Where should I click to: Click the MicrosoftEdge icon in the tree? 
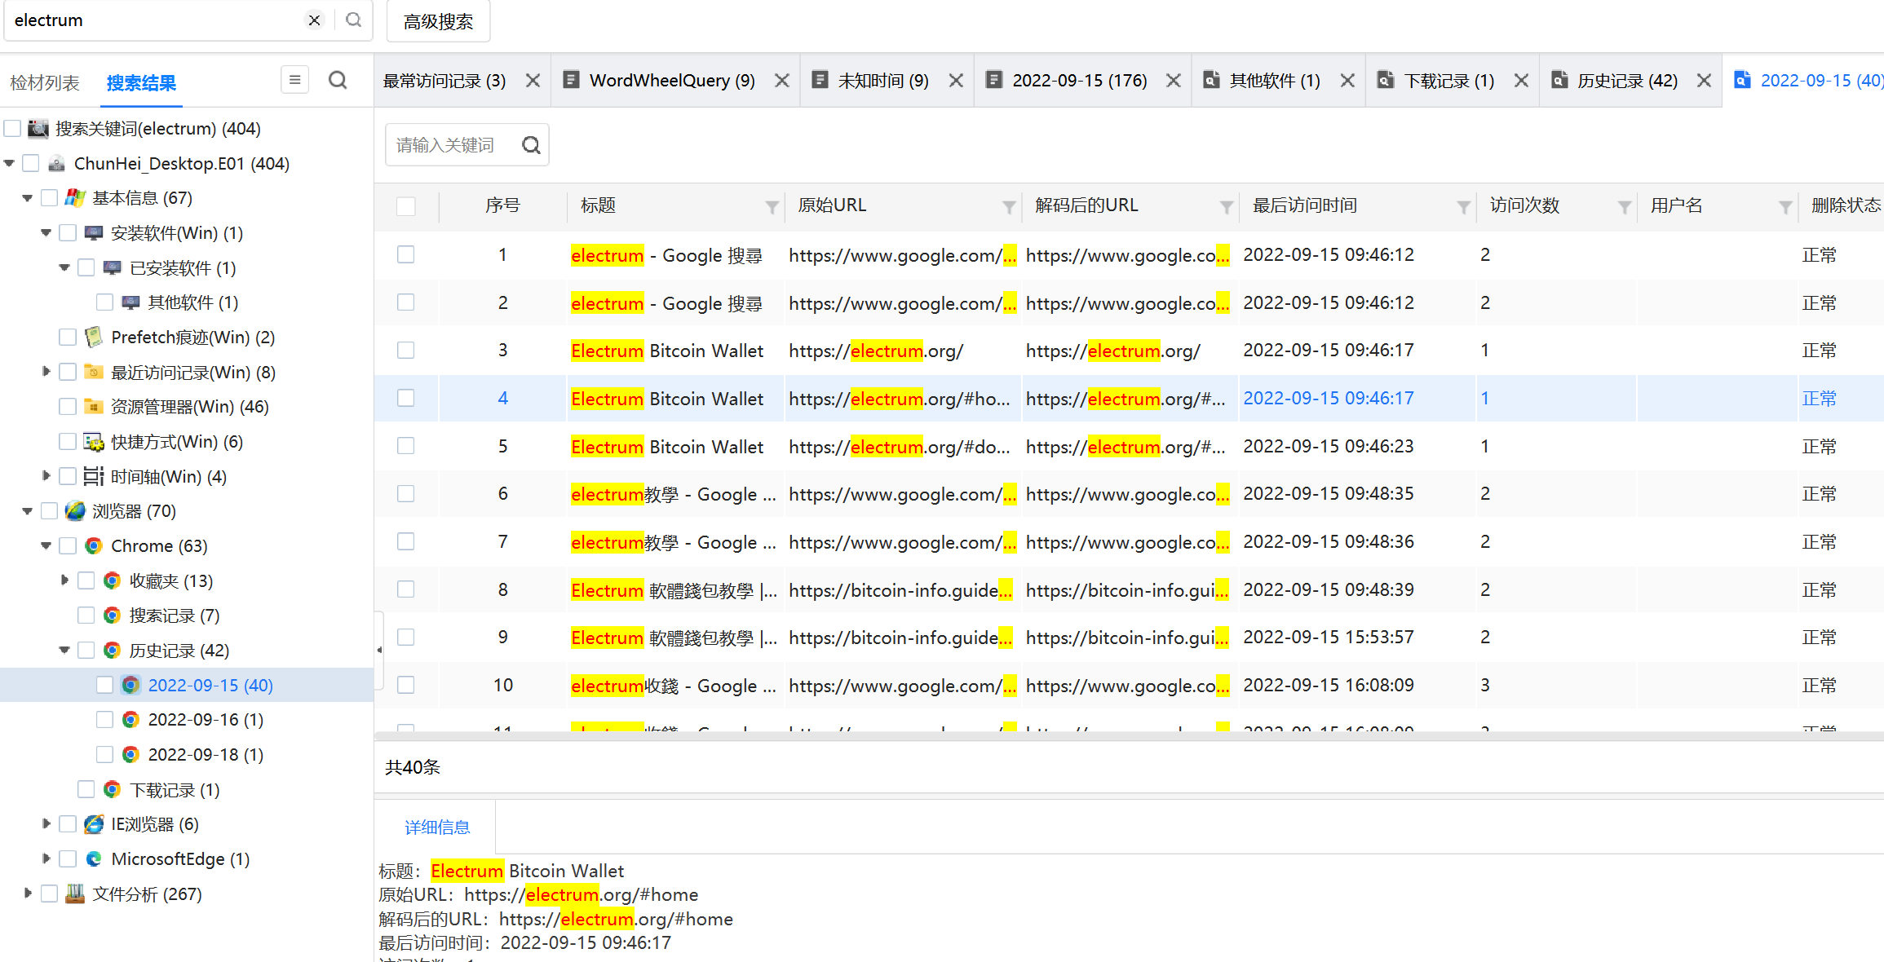[x=94, y=859]
